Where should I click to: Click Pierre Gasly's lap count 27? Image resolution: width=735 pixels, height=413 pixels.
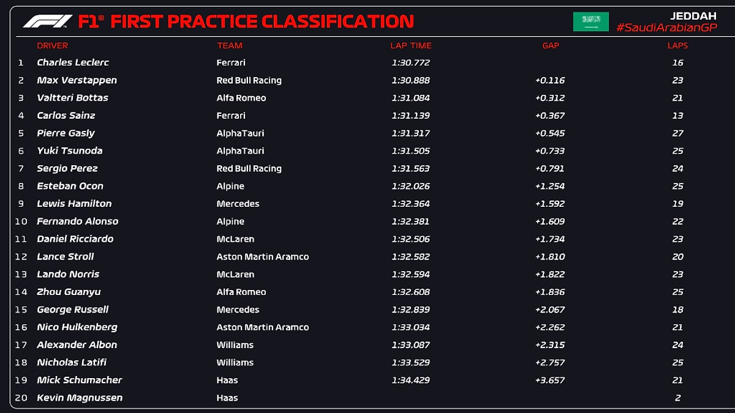coord(677,133)
